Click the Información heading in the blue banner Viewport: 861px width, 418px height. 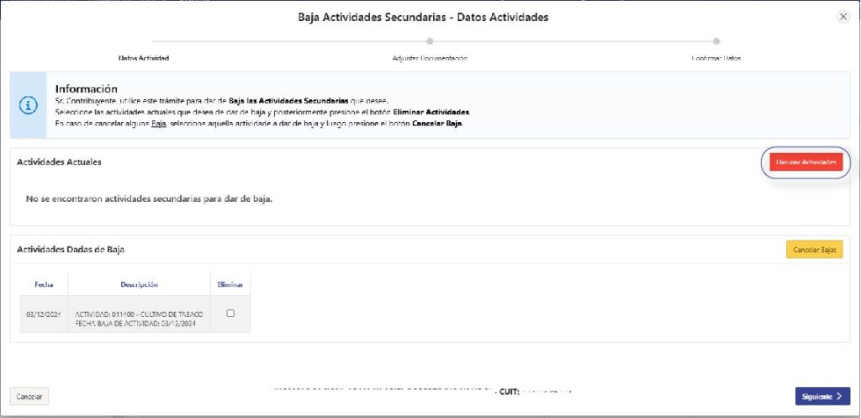[86, 89]
